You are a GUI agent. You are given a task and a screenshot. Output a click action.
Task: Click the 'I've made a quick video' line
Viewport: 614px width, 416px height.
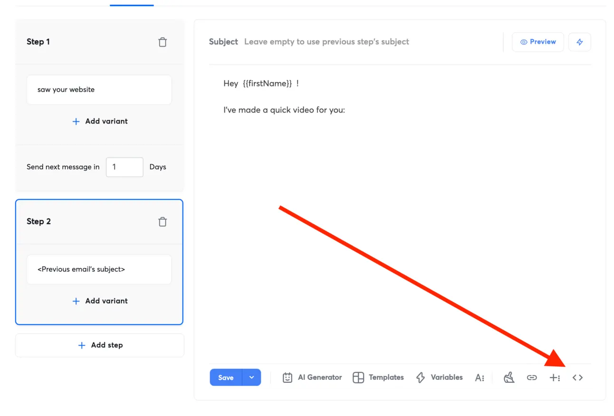(x=284, y=110)
